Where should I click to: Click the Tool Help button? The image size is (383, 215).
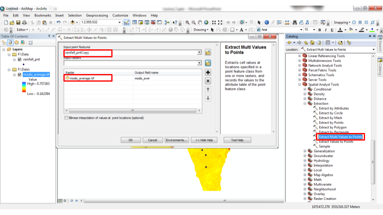click(237, 140)
